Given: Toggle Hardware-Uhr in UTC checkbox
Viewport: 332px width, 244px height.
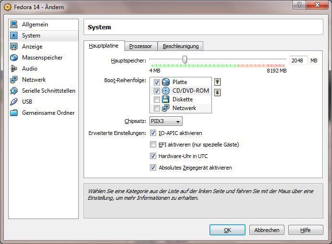Looking at the screenshot, I should 153,156.
